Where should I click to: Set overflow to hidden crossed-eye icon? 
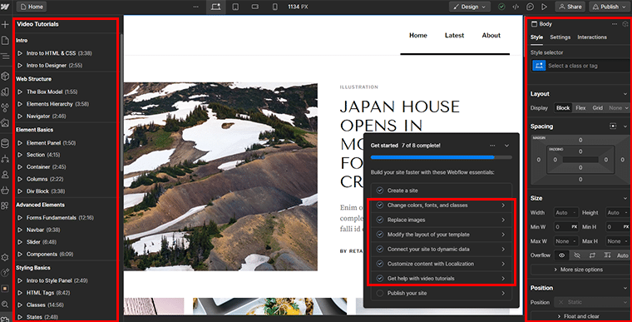pyautogui.click(x=577, y=255)
